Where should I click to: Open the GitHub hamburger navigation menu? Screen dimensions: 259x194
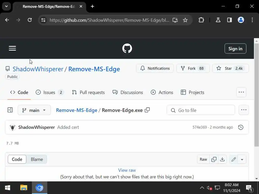pos(12,48)
